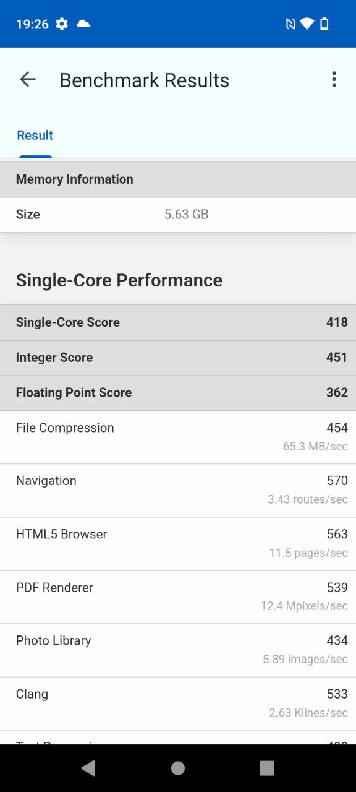The height and width of the screenshot is (792, 356).
Task: Select the Integer Score row
Action: click(x=178, y=358)
